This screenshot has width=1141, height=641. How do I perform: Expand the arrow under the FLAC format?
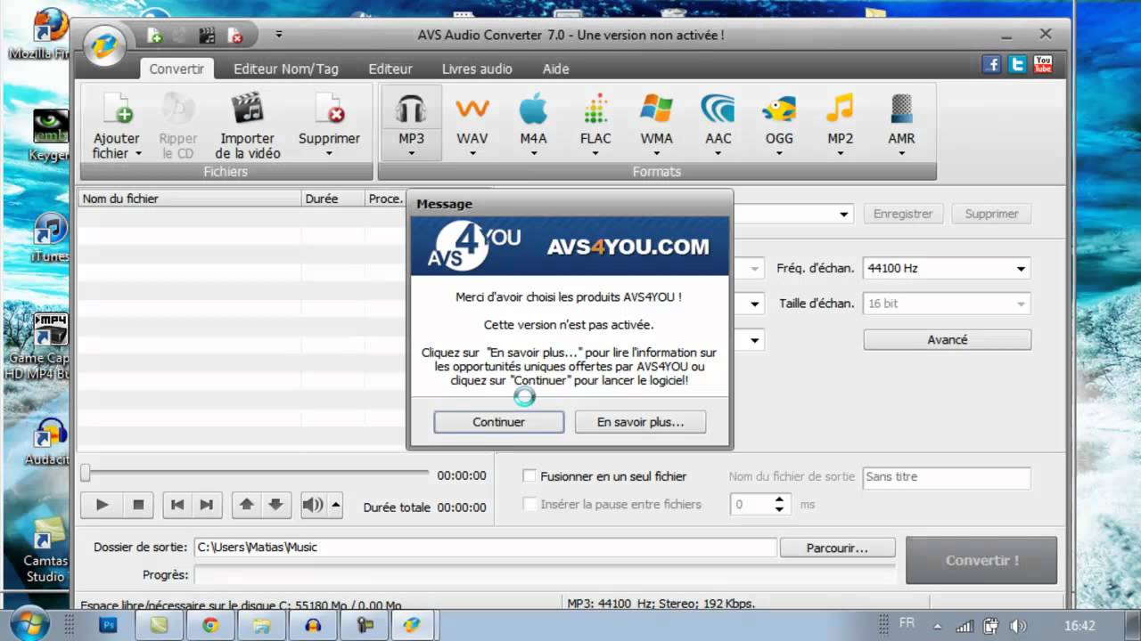[x=595, y=153]
